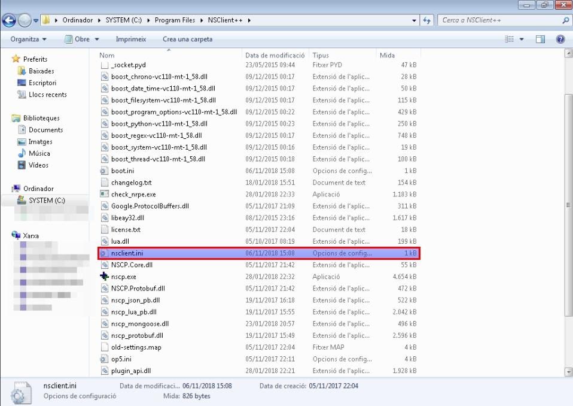Image resolution: width=573 pixels, height=406 pixels.
Task: Click the check_nrpe.exe file icon
Action: 105,194
